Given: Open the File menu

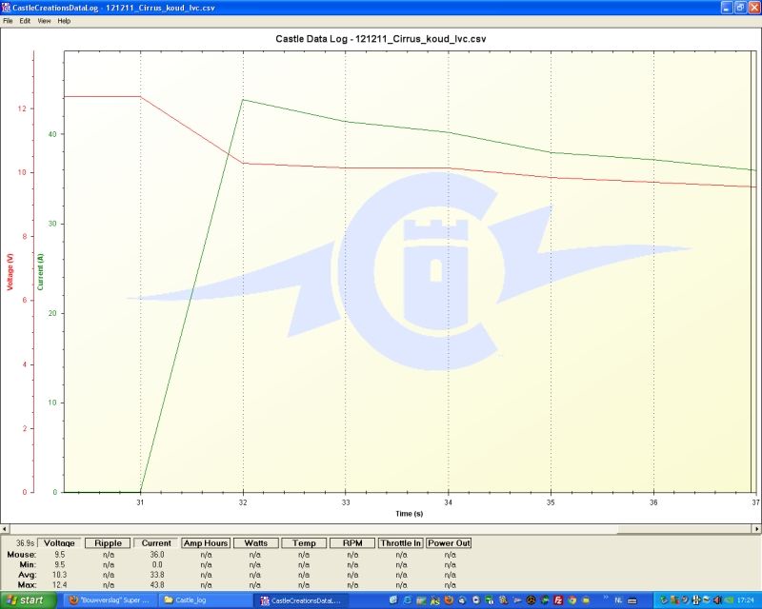Looking at the screenshot, I should [8, 21].
